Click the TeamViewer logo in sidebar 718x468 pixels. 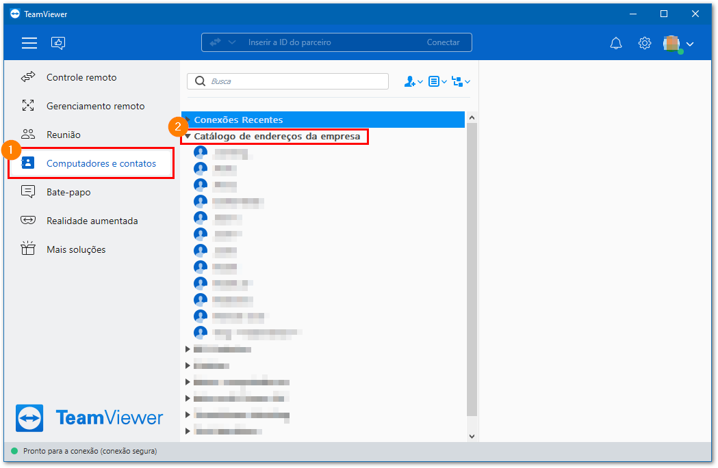pyautogui.click(x=89, y=417)
